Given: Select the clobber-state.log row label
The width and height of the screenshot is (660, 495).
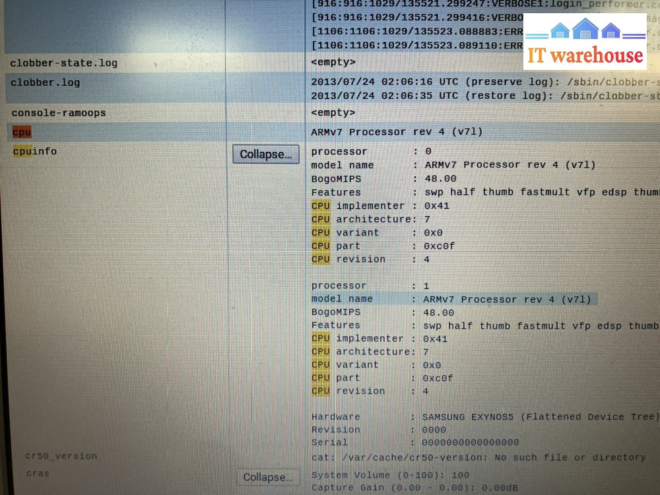Looking at the screenshot, I should coord(64,63).
